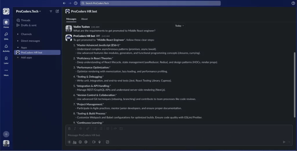Click the emoji picker icon
Image resolution: width=297 pixels, height=151 pixels.
tap(80, 142)
